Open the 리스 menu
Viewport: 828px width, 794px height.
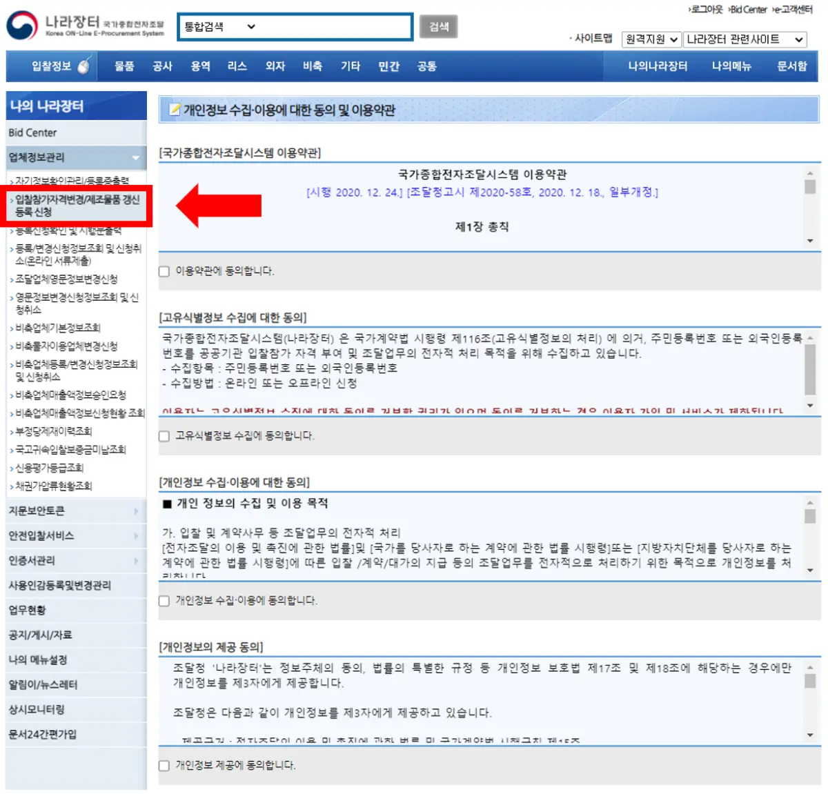[x=237, y=66]
